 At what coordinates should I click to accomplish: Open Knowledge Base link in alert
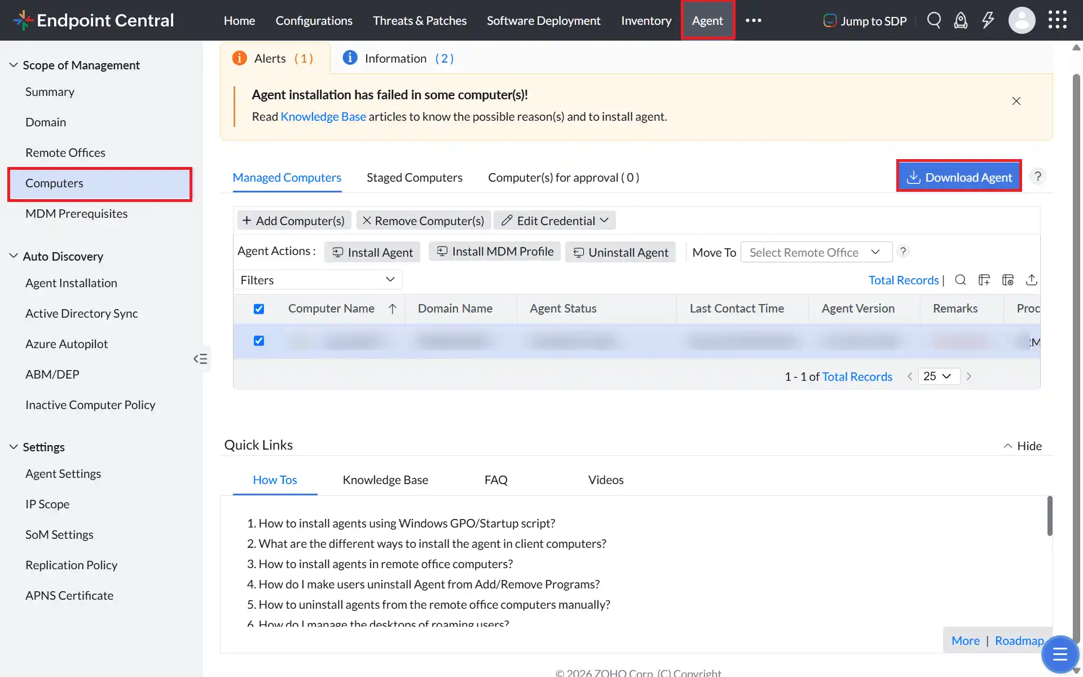tap(323, 117)
